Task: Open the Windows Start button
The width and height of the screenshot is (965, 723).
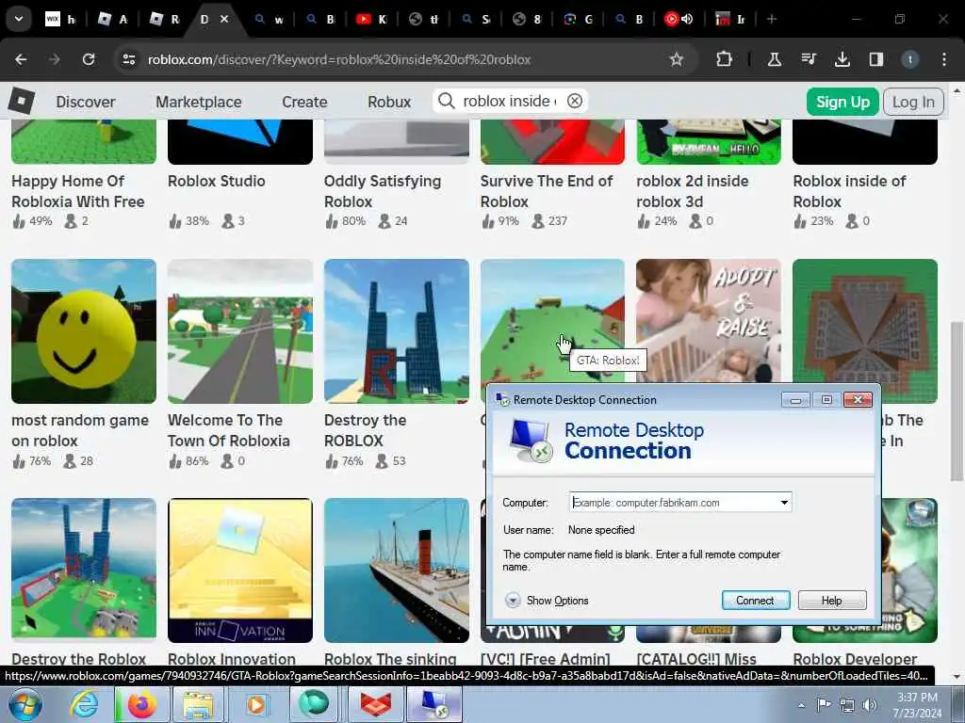Action: [25, 704]
